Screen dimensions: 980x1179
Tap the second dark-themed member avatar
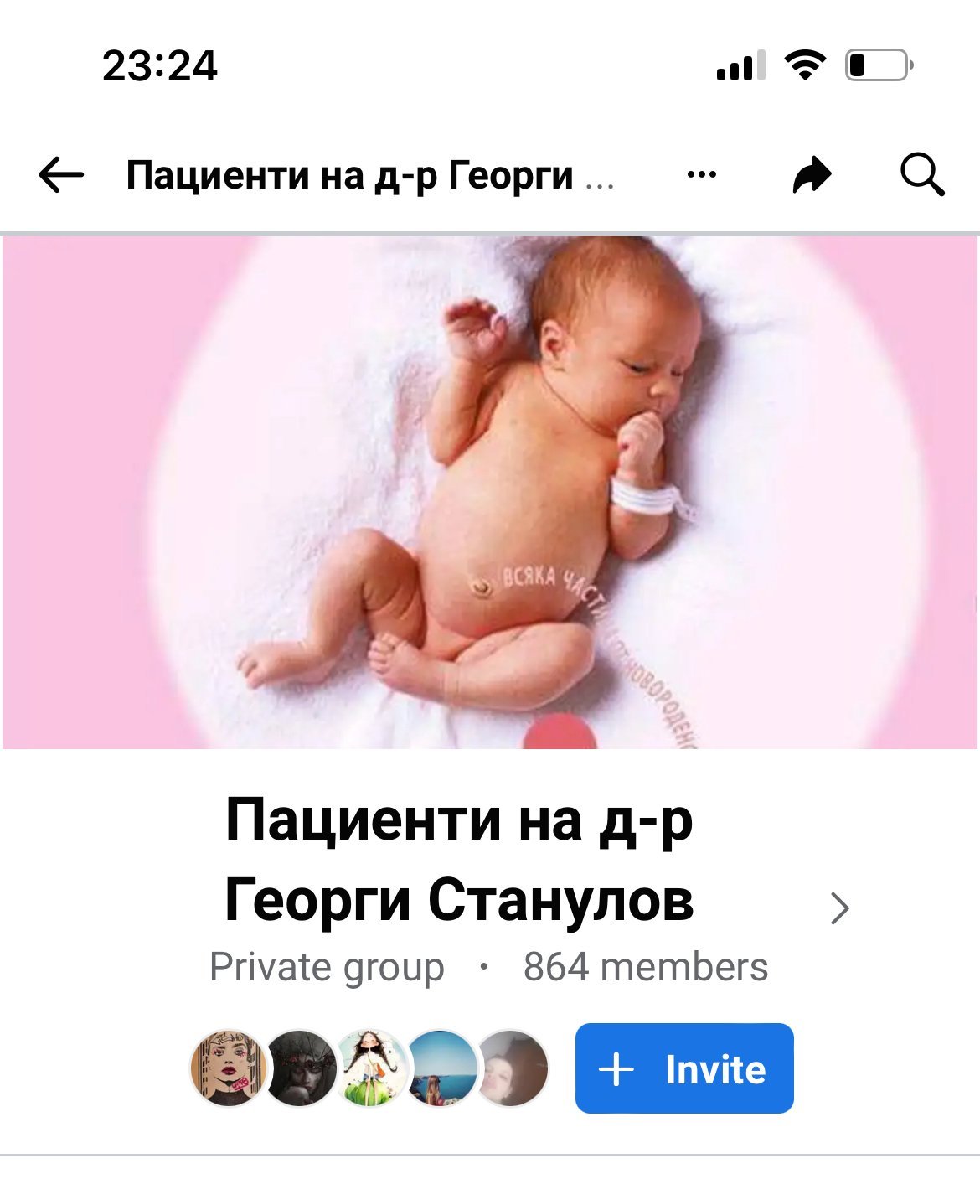(299, 1068)
